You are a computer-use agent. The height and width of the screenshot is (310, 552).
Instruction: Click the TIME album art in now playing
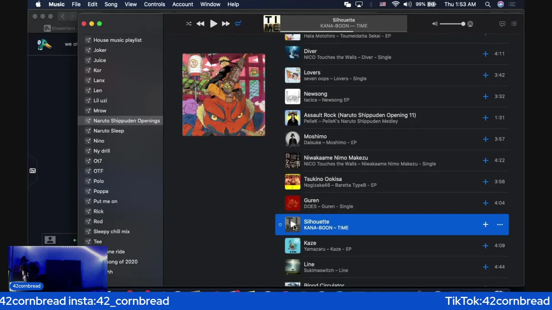pos(272,24)
